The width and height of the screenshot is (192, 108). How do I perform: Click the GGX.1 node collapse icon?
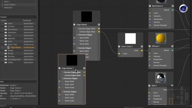tap(149, 85)
